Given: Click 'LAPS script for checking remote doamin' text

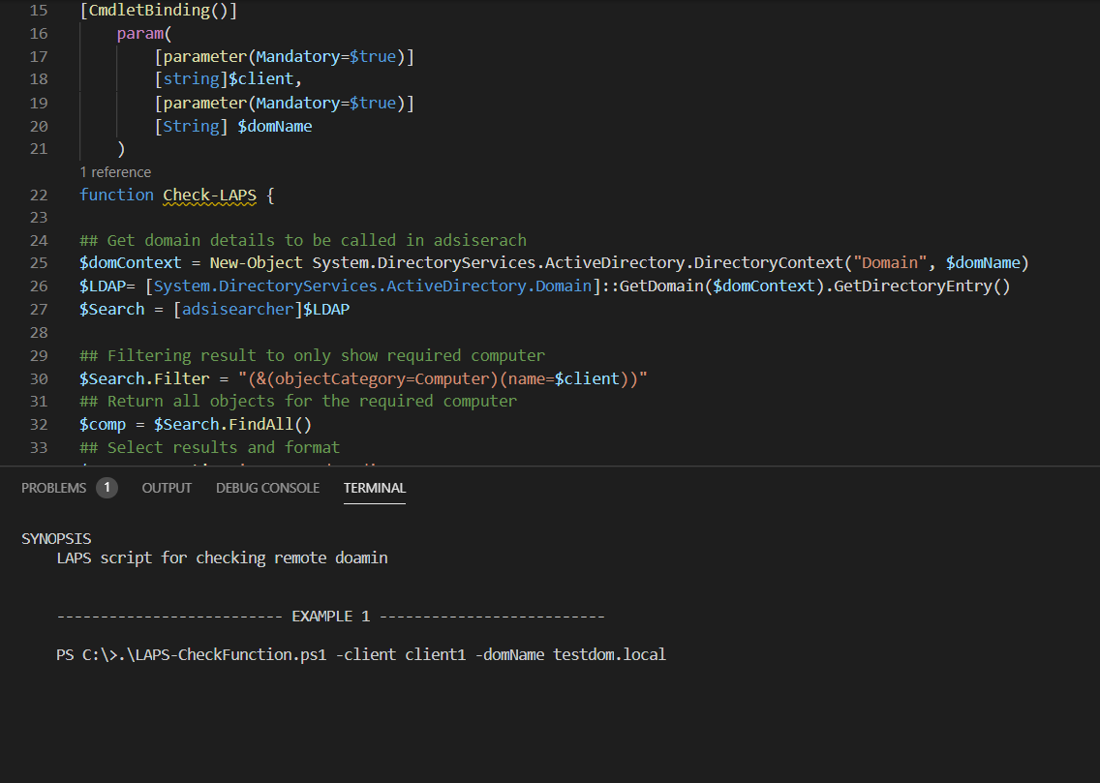Looking at the screenshot, I should 223,558.
